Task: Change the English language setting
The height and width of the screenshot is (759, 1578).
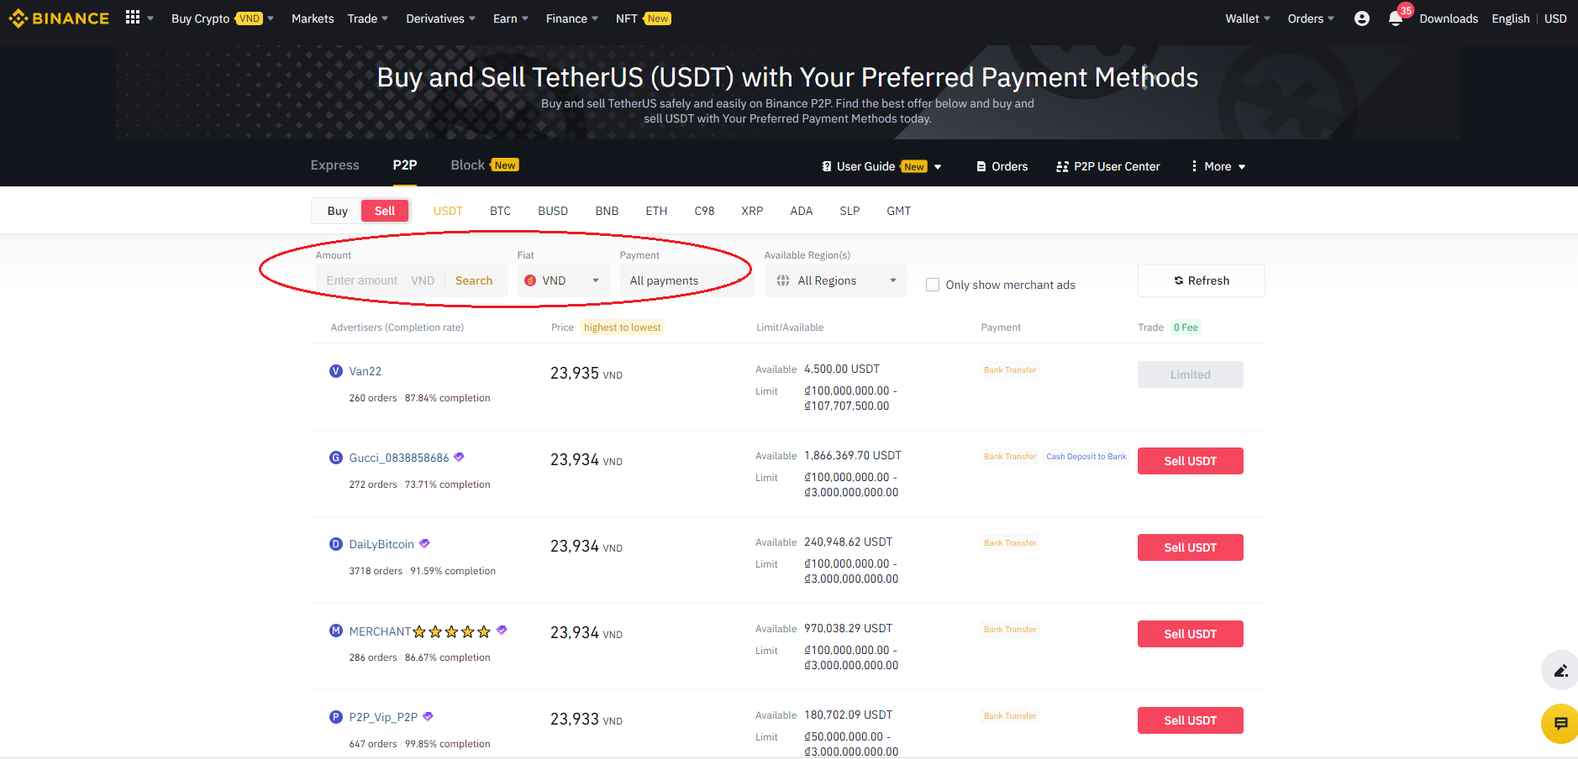Action: click(x=1510, y=18)
